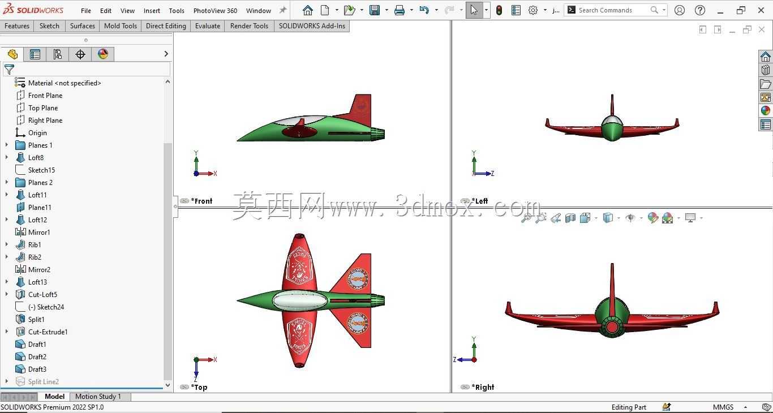Save the part with the floppy disk icon
773x413 pixels.
click(374, 10)
